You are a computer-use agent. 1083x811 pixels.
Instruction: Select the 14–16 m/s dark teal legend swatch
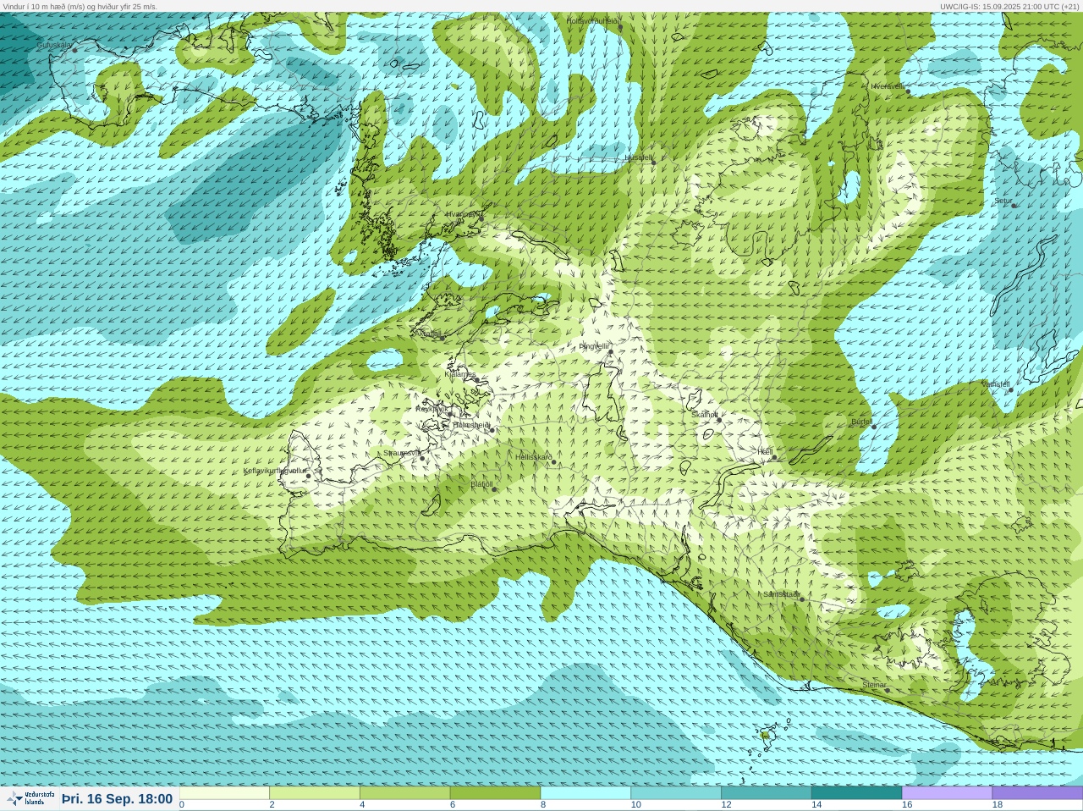(856, 793)
